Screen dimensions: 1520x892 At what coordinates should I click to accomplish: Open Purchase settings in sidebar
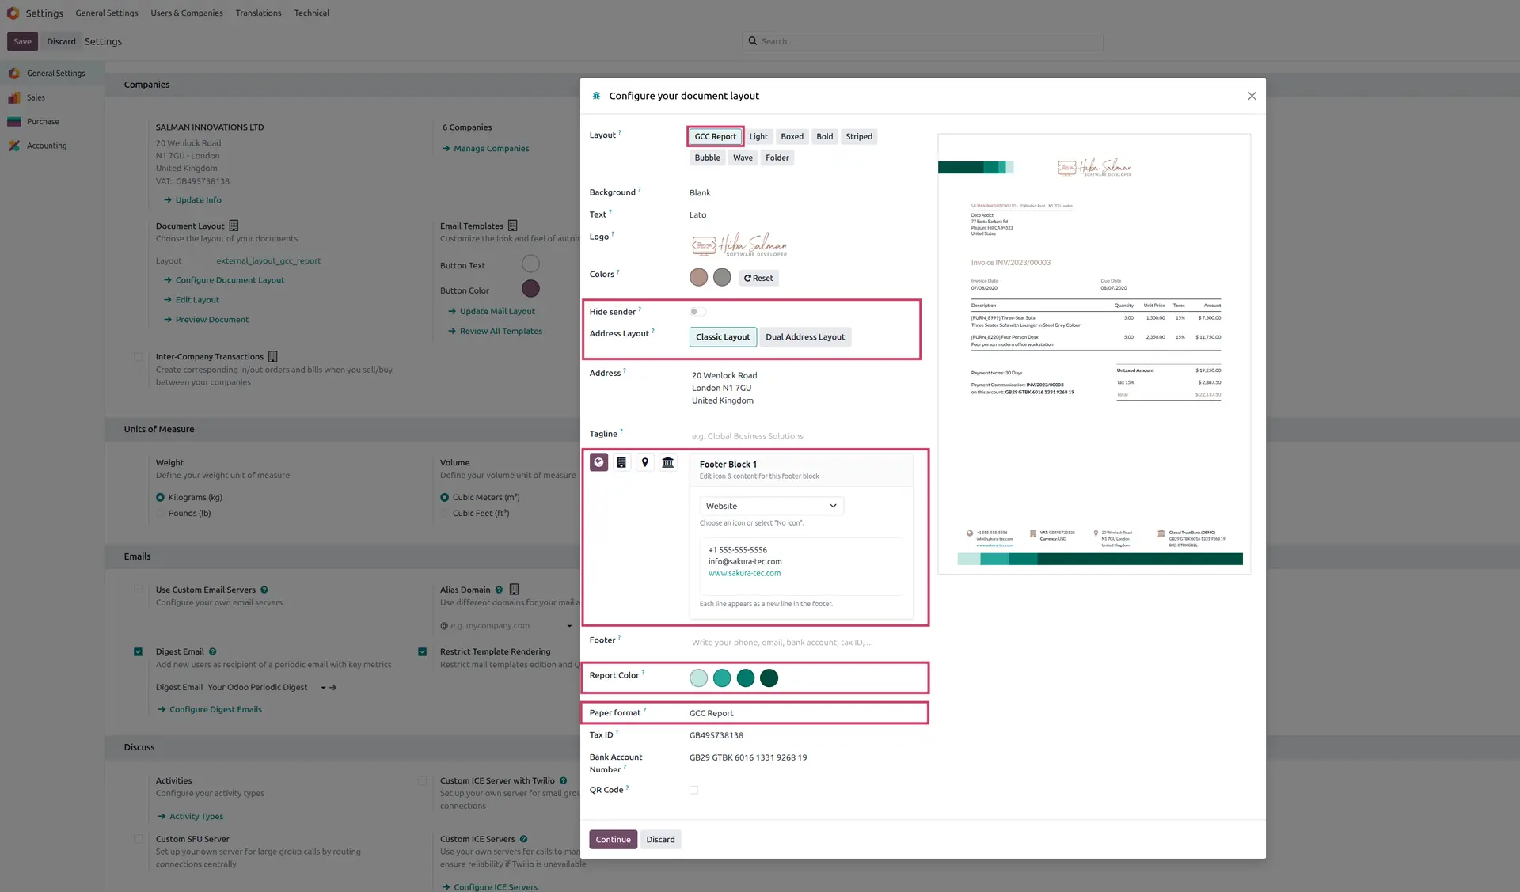[x=43, y=122]
